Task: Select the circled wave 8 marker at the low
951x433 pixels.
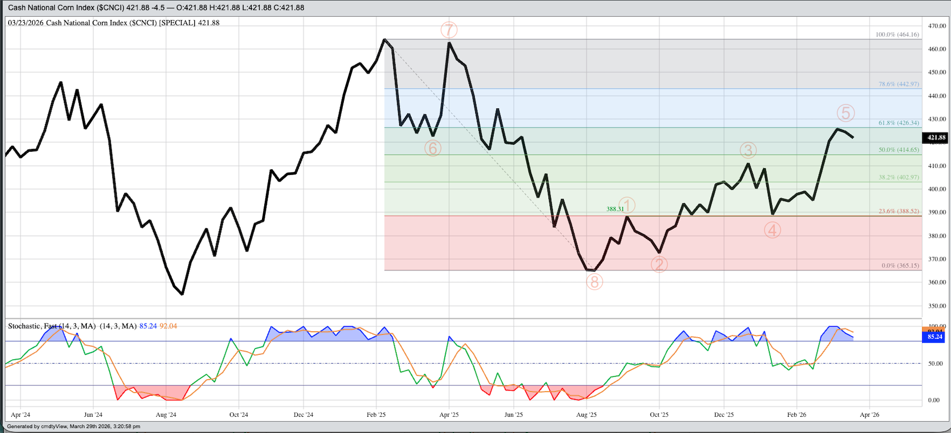Action: 594,282
